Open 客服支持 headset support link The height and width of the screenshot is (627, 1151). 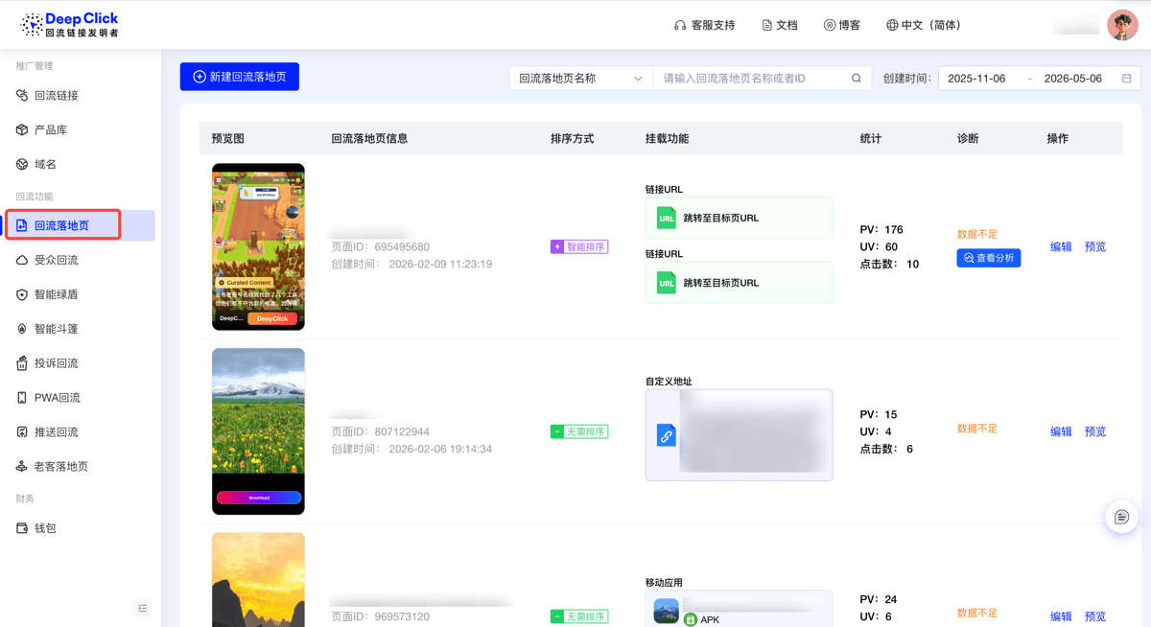point(704,25)
